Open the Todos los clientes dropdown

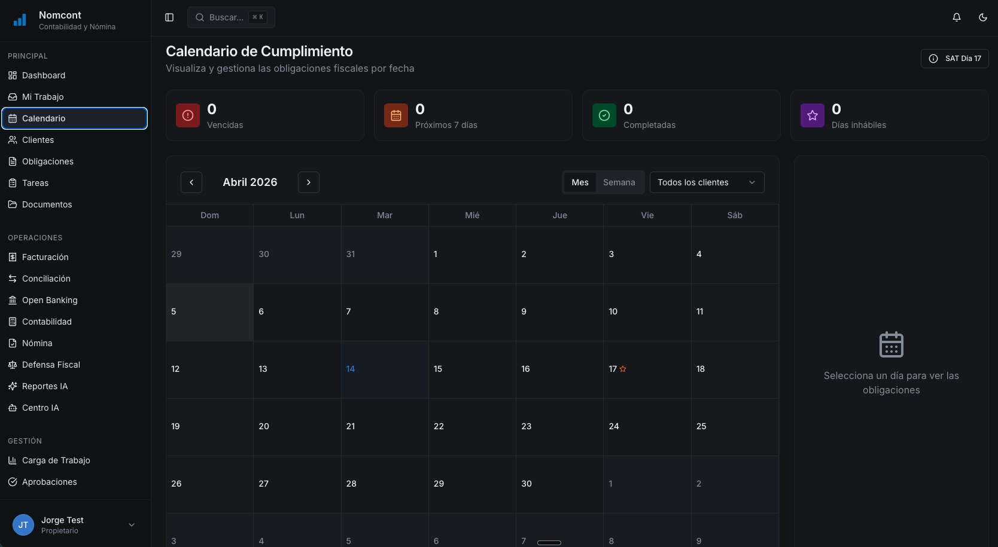[707, 182]
